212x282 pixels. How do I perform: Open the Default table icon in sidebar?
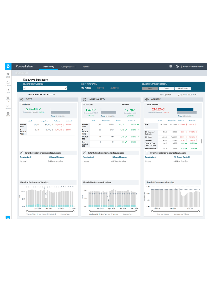pos(8,114)
